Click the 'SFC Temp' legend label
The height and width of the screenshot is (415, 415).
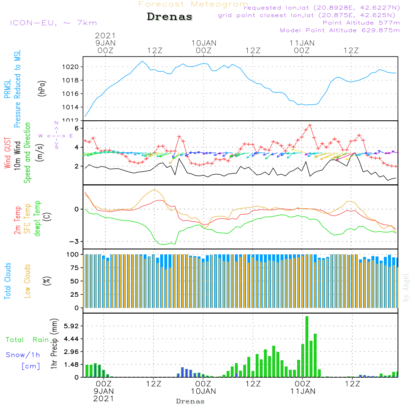coord(27,219)
